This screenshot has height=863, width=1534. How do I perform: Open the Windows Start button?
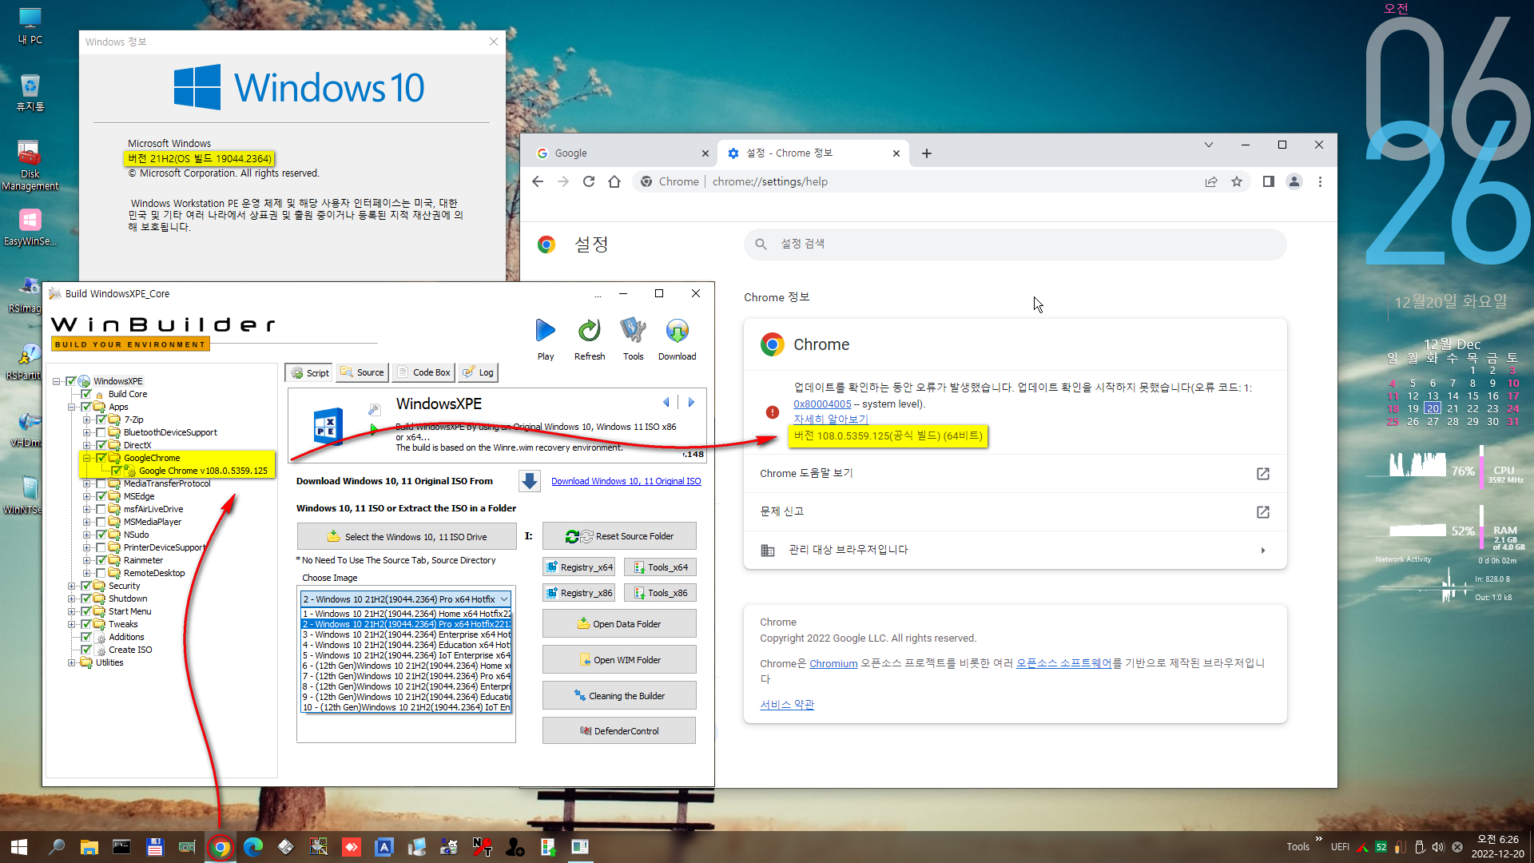coord(19,847)
